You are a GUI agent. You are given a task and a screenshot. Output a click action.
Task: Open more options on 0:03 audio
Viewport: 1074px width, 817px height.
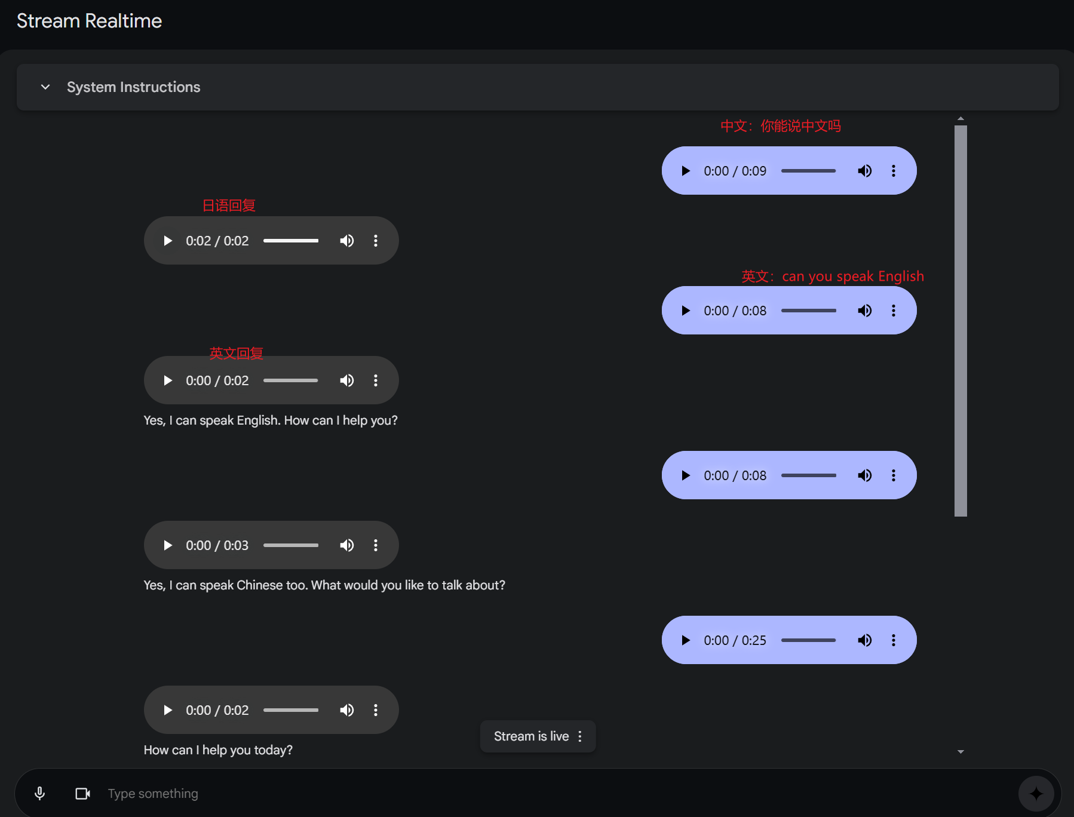click(x=376, y=545)
